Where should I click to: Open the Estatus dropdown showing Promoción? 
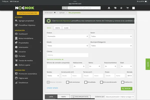point(67,36)
